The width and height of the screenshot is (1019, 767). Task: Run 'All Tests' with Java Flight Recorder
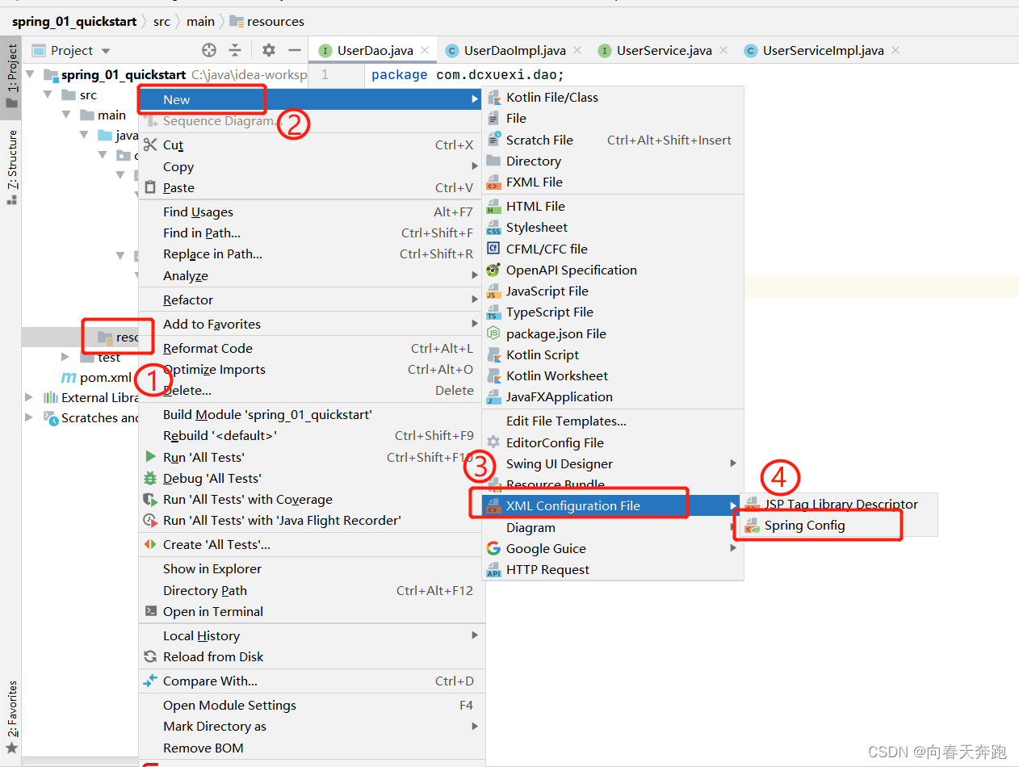point(311,520)
